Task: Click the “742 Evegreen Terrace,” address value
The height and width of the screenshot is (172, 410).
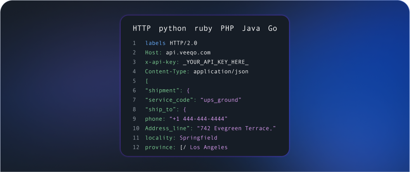Action: [237, 128]
